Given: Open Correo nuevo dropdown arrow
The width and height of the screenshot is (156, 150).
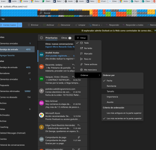Looking at the screenshot, I should coord(20,25).
